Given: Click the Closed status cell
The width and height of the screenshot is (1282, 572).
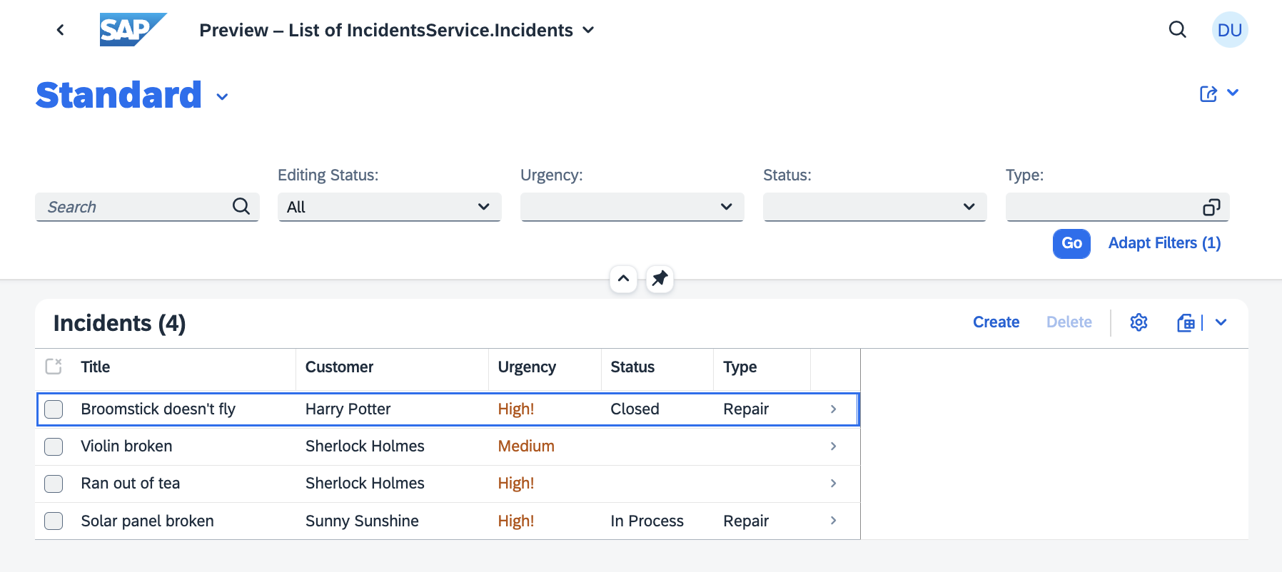Looking at the screenshot, I should (x=635, y=409).
